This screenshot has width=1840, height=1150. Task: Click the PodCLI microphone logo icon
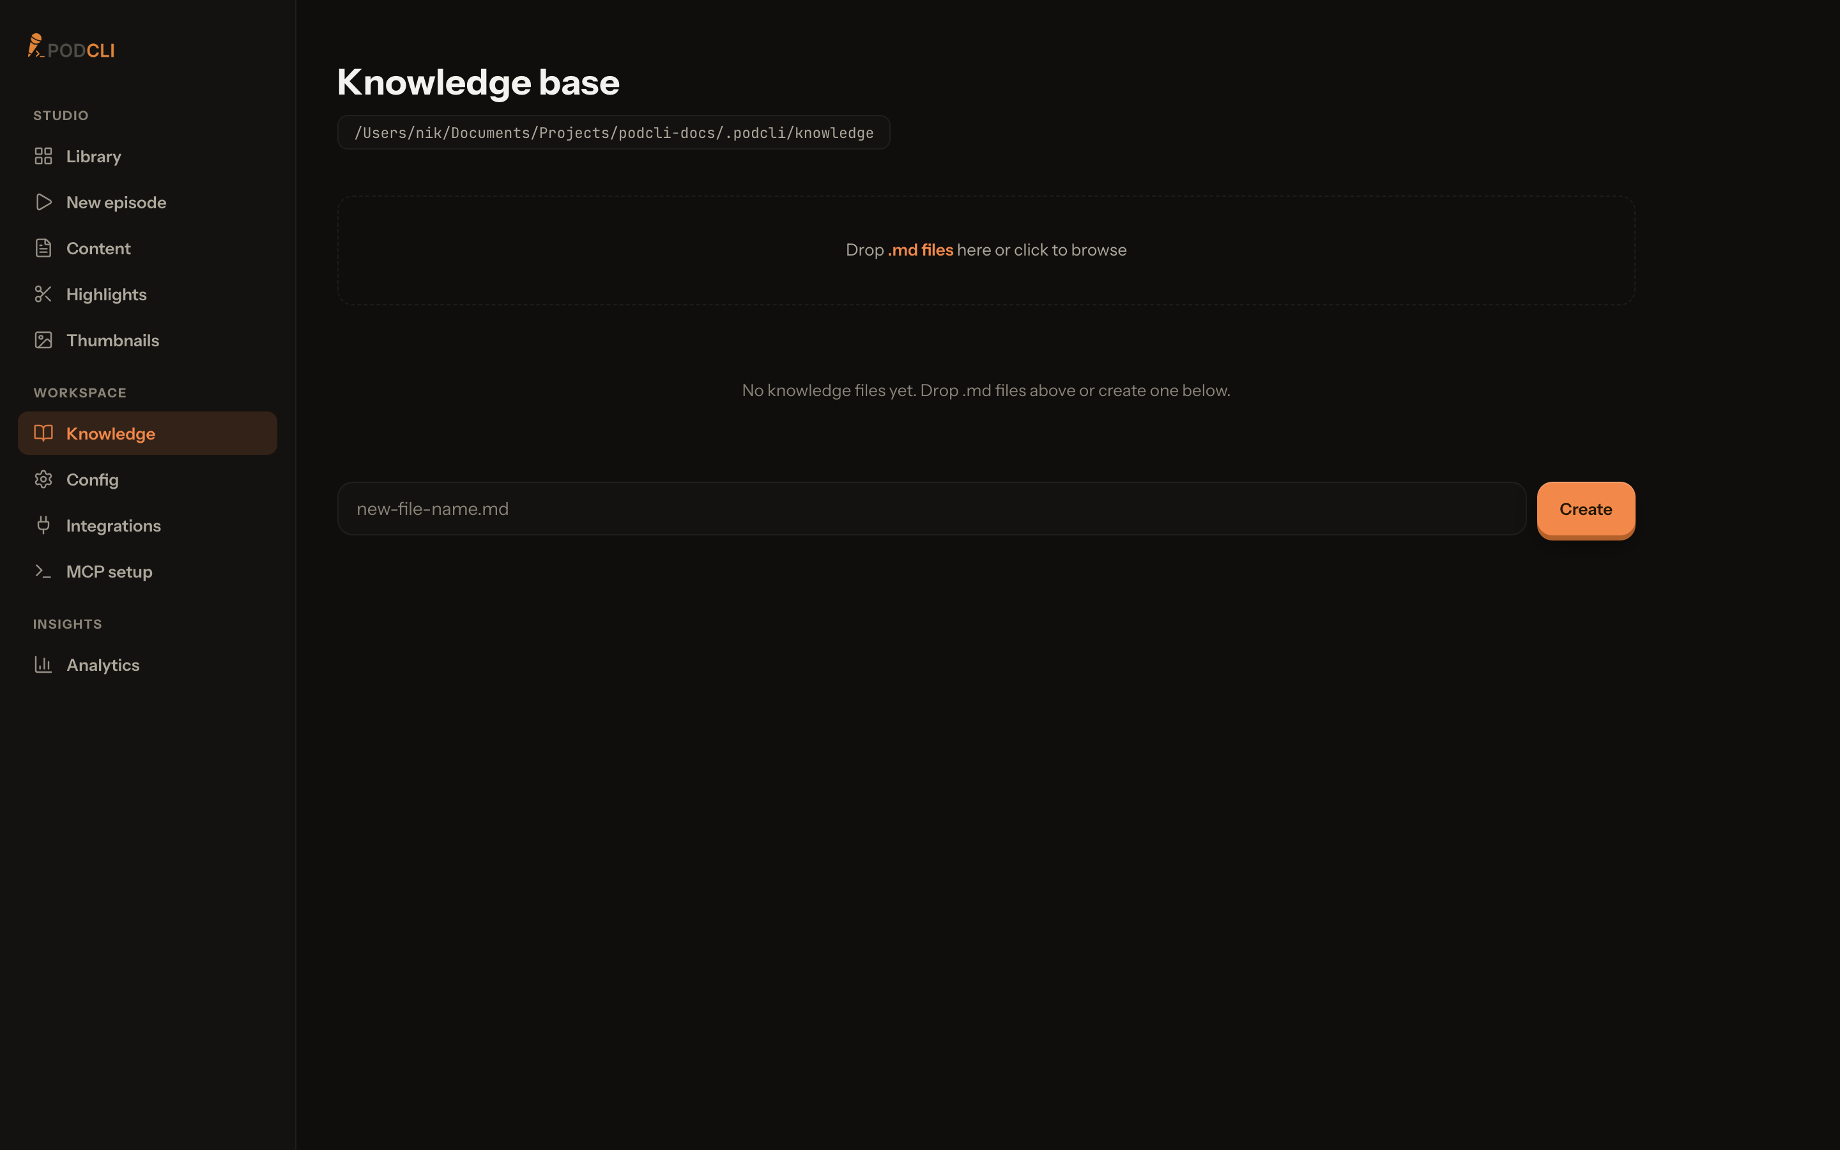[36, 45]
